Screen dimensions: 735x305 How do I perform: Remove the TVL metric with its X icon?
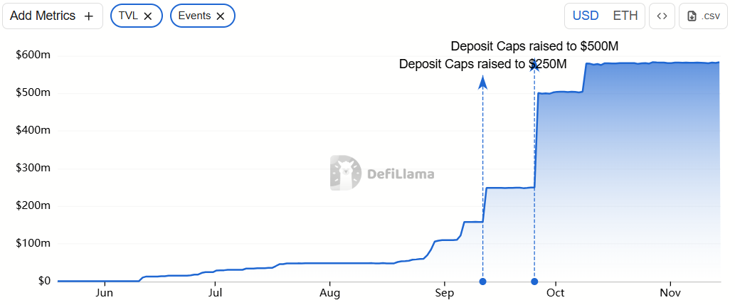(147, 16)
